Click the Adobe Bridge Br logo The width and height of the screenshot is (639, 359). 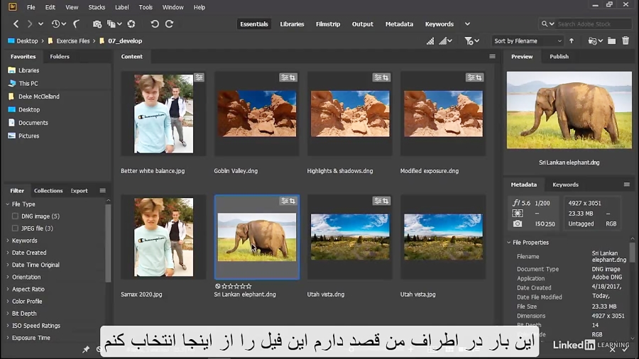click(x=13, y=7)
